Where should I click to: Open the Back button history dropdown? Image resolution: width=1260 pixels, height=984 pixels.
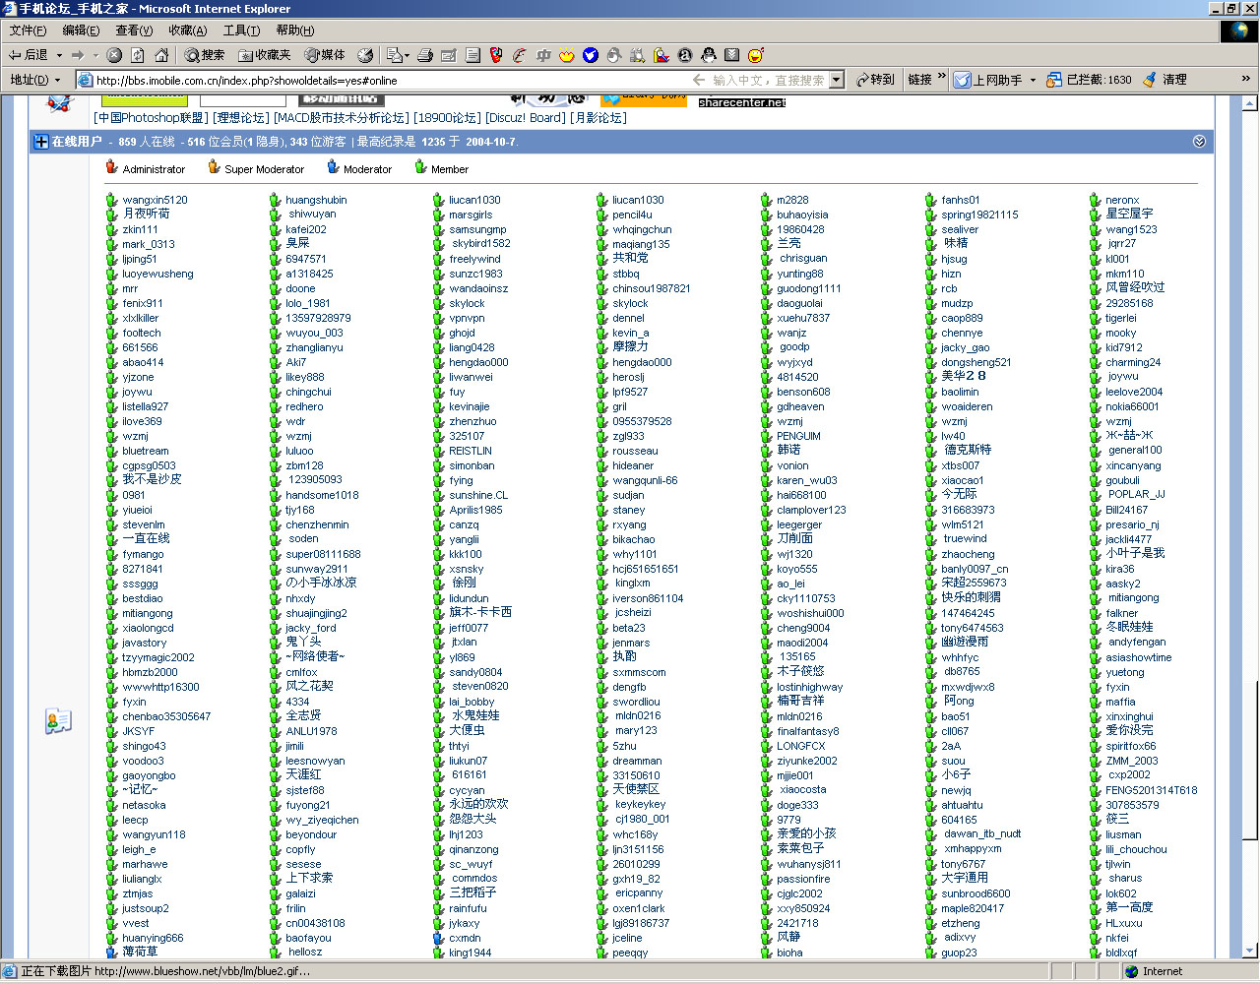[59, 55]
